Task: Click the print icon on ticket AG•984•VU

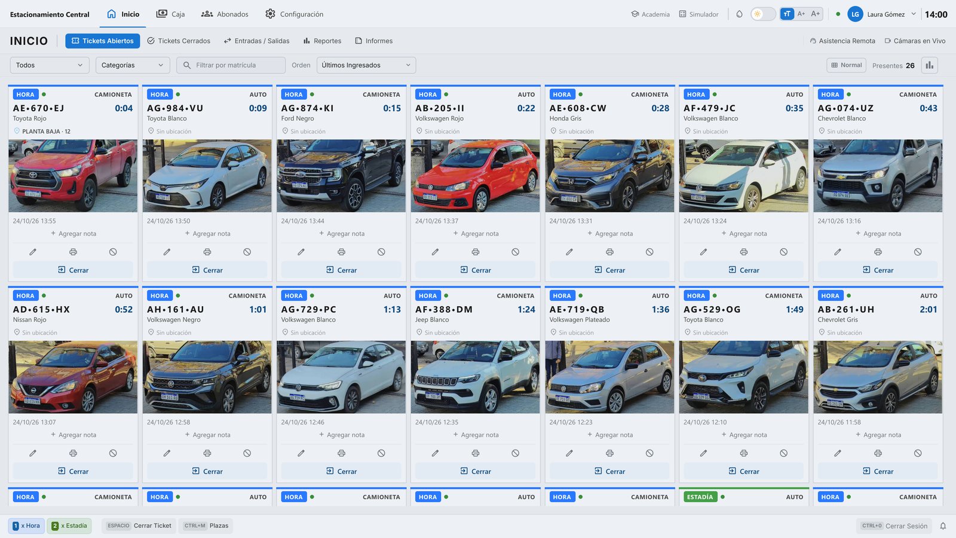Action: coord(207,252)
